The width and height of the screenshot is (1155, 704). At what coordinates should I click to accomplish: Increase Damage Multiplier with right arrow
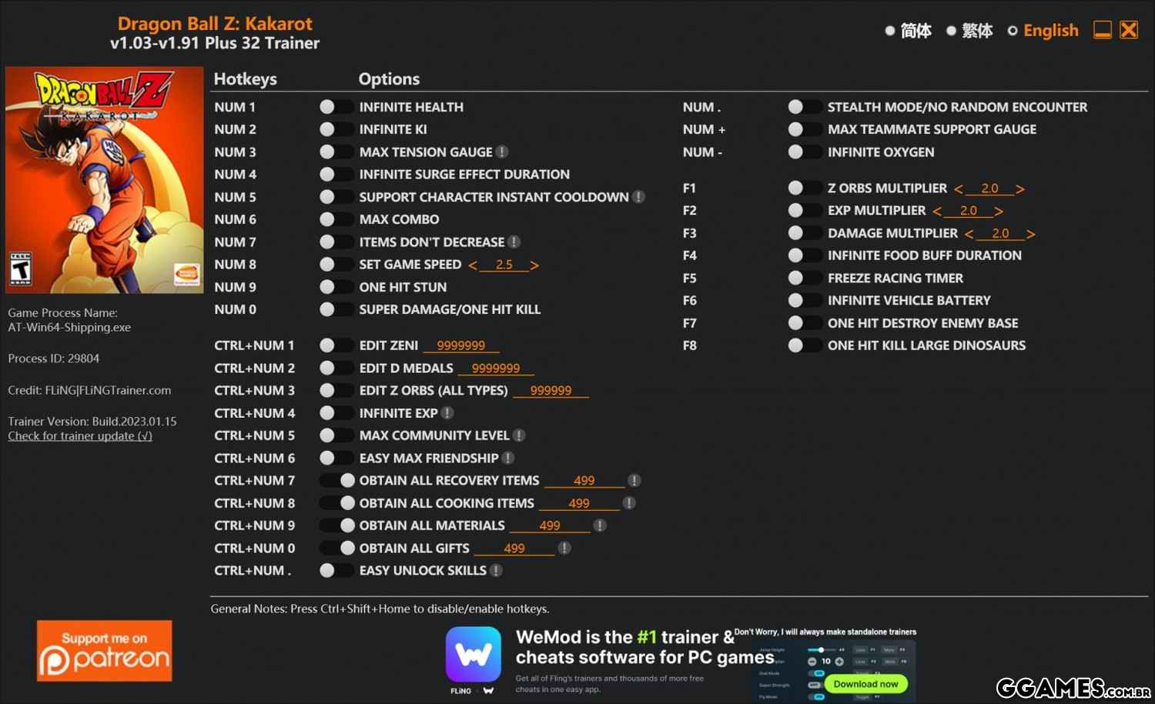[x=1030, y=234]
